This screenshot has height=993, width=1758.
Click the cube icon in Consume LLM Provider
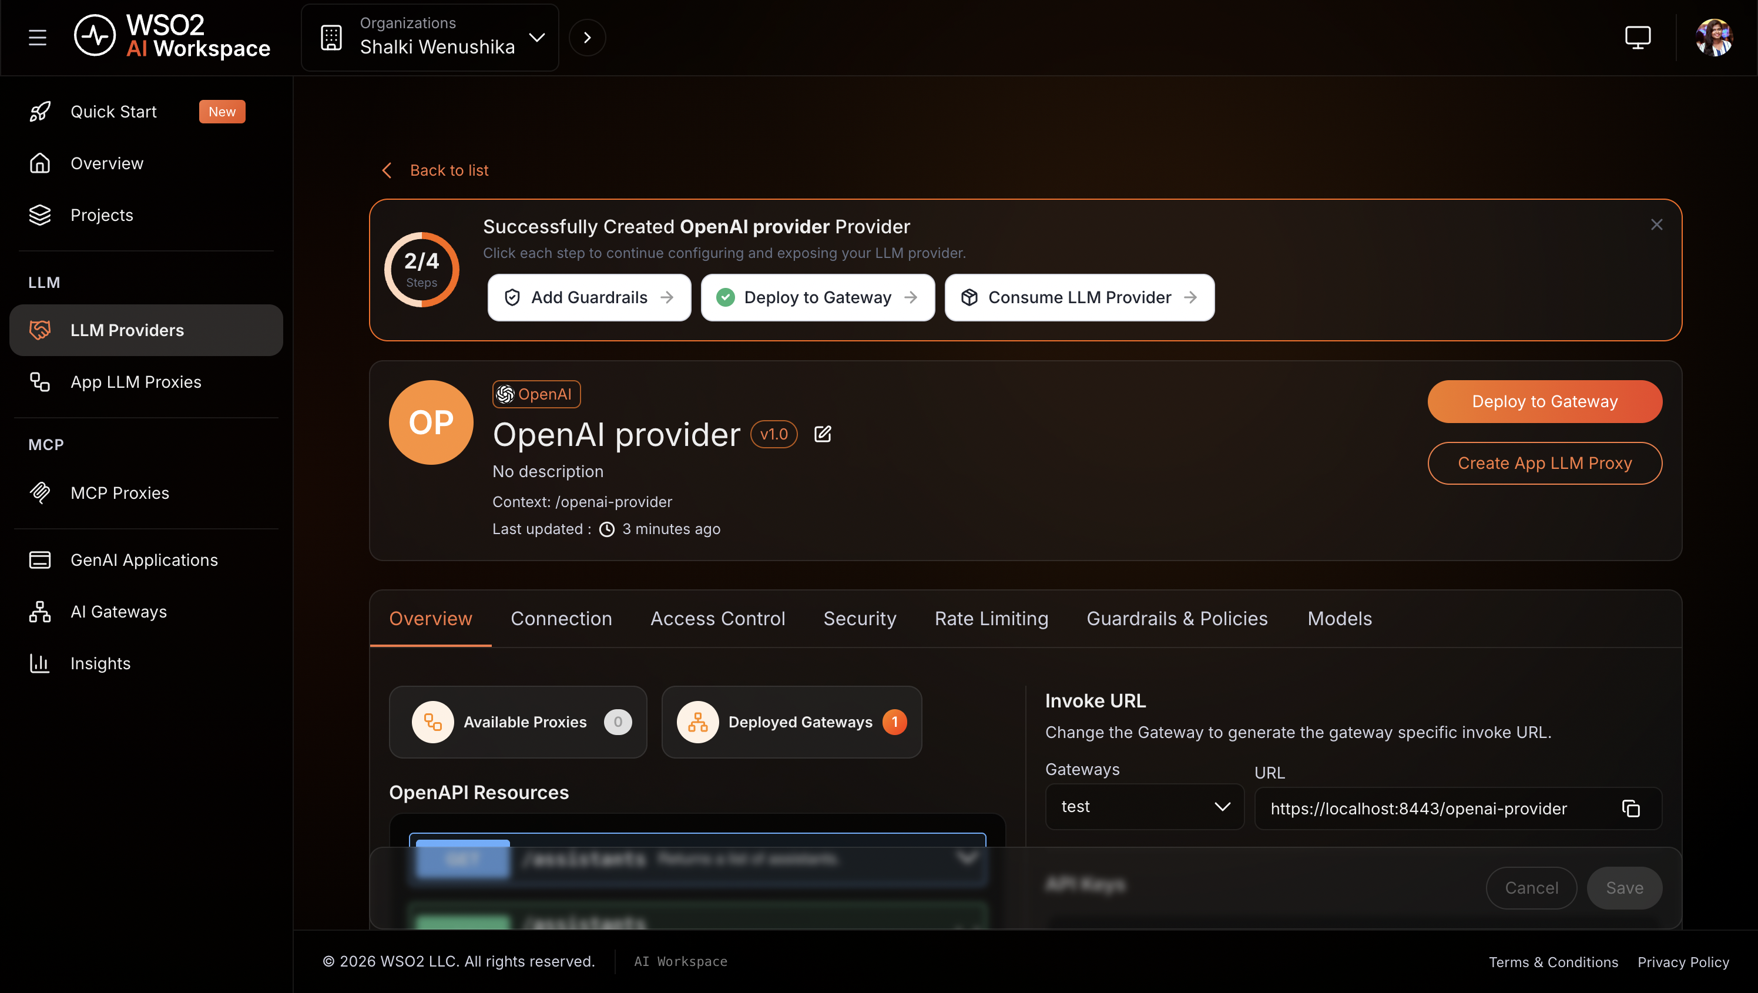(969, 297)
